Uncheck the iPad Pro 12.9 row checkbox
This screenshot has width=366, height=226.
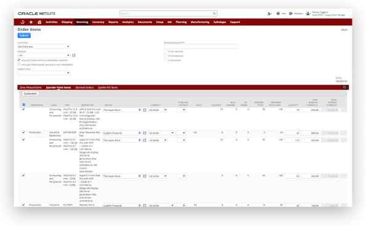click(23, 109)
